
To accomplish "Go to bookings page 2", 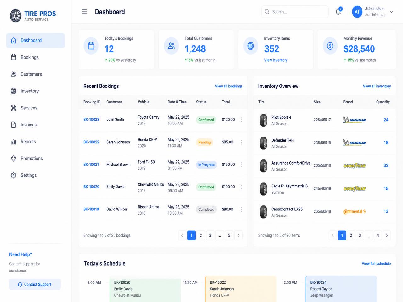I will coord(201,235).
